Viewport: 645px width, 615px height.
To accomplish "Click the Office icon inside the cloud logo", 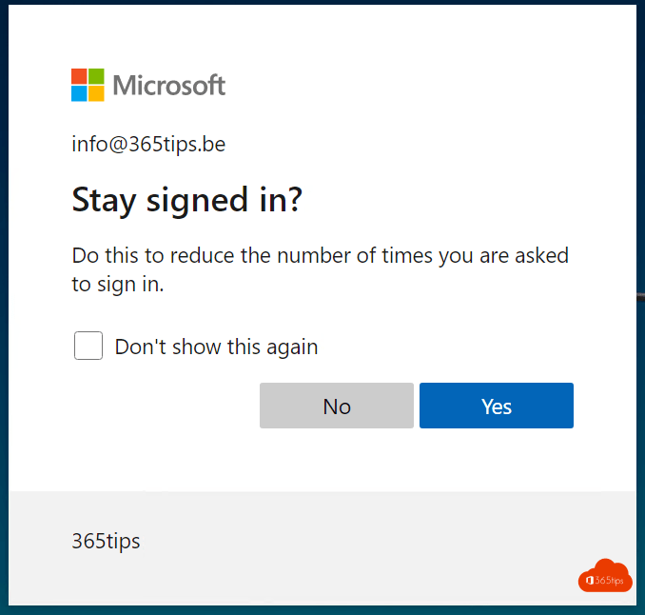I will tap(590, 580).
